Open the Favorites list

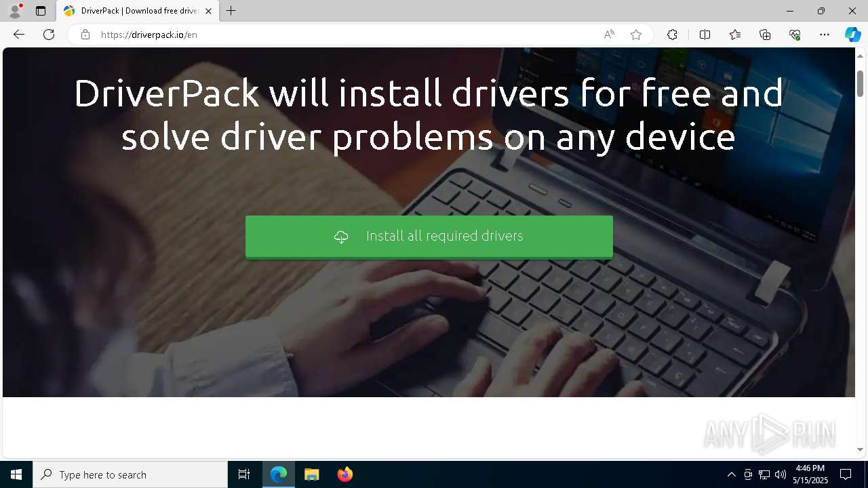(735, 35)
